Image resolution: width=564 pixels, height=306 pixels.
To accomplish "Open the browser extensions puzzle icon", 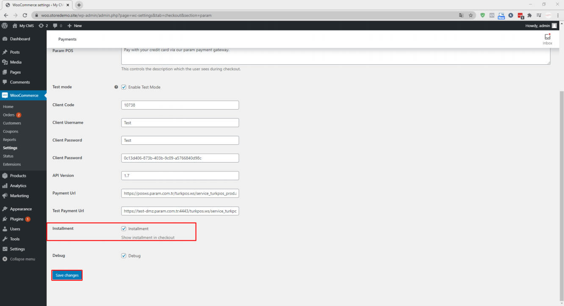I will (x=529, y=15).
